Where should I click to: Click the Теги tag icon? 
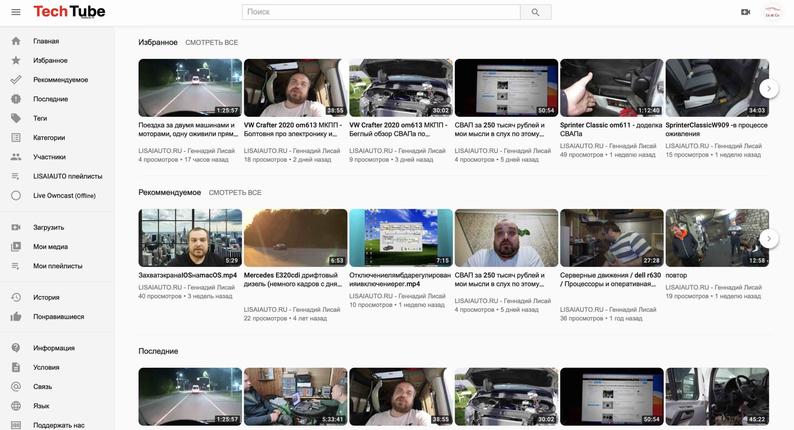click(16, 118)
